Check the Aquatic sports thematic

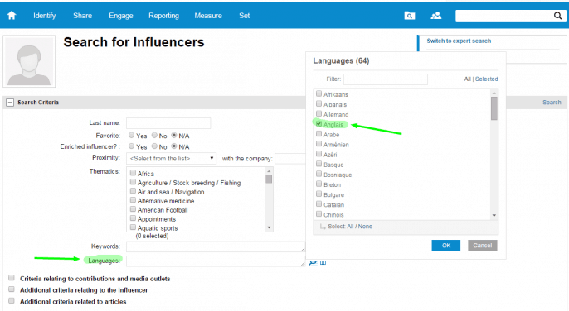coord(133,227)
